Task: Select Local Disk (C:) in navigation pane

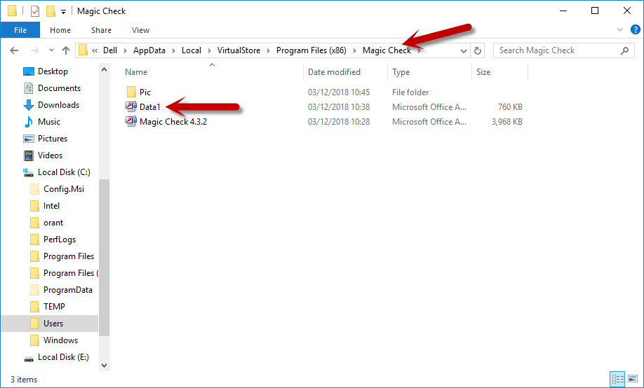Action: point(64,172)
